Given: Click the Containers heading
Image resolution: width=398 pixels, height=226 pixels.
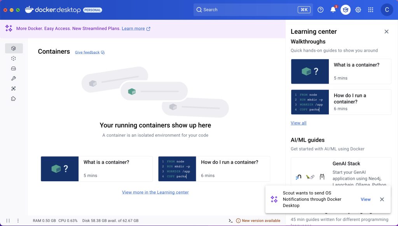Looking at the screenshot, I should pyautogui.click(x=54, y=52).
